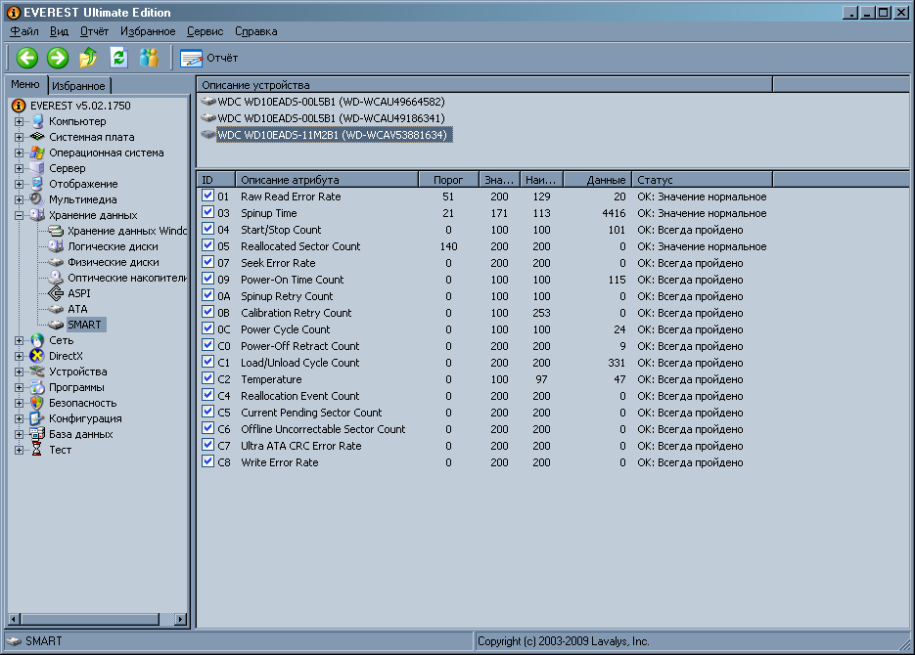This screenshot has height=655, width=915.
Task: Select the Отображение monitor icon
Action: [x=37, y=184]
